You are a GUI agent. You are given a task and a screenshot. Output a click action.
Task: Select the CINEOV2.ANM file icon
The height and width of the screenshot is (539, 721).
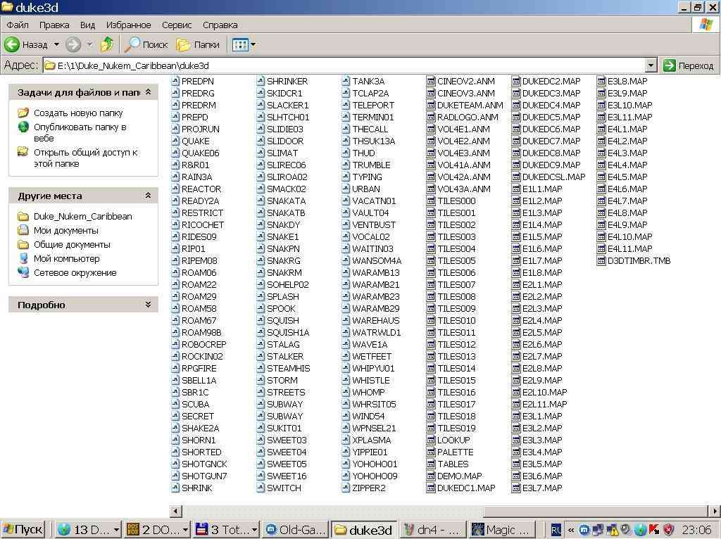click(431, 82)
